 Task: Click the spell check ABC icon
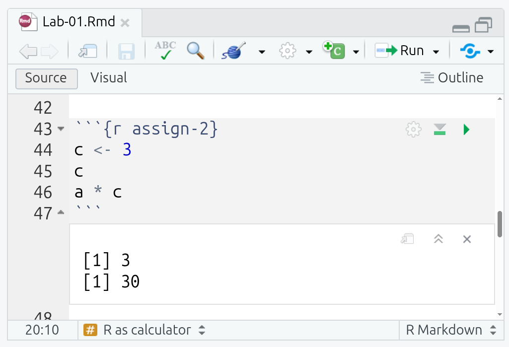click(165, 51)
